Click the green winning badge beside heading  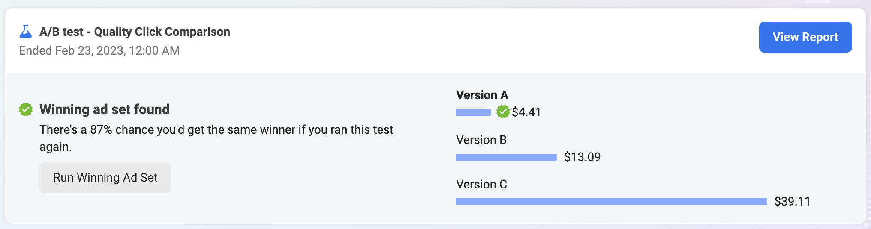pyautogui.click(x=26, y=109)
